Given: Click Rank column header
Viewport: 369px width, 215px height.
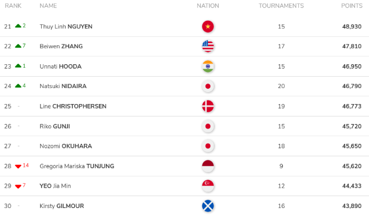Looking at the screenshot, I should point(13,6).
